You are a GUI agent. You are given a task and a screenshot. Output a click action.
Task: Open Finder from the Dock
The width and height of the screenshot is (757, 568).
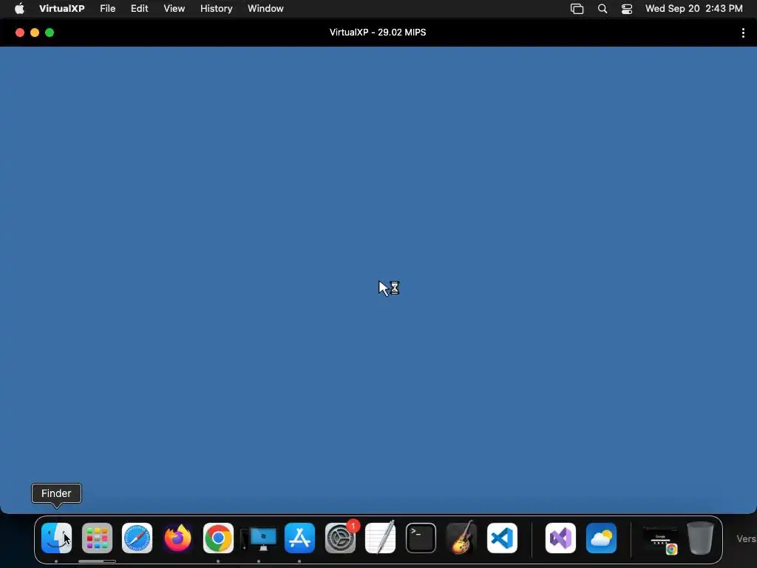pyautogui.click(x=56, y=538)
